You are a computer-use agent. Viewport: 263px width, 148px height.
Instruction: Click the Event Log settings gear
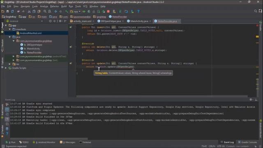coord(251,99)
